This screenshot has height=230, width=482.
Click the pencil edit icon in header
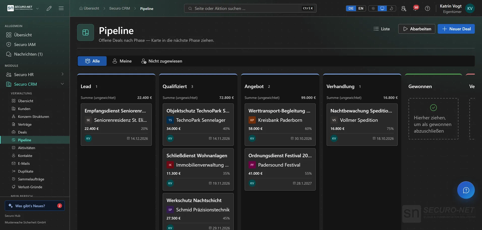[x=49, y=8]
